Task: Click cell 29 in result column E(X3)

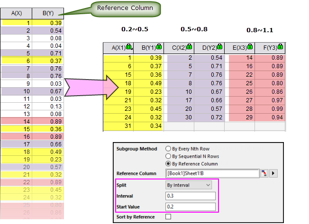Action: (240, 117)
